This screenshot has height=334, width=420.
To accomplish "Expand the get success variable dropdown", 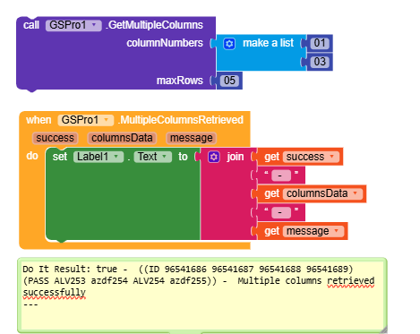I will pyautogui.click(x=311, y=157).
